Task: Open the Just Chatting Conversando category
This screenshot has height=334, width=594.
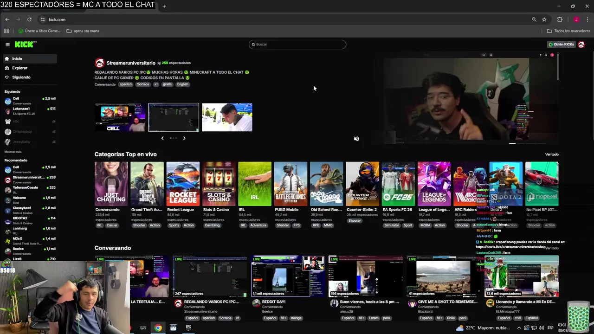Action: pos(111,184)
